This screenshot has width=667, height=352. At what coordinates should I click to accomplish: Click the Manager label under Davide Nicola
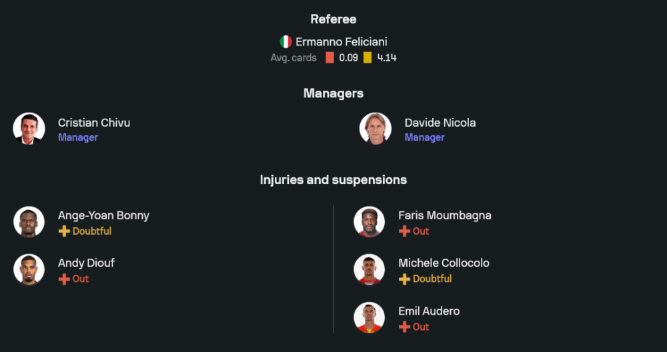(x=424, y=137)
